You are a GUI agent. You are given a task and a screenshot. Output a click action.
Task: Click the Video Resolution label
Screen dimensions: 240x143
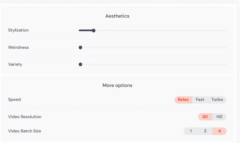coord(25,117)
